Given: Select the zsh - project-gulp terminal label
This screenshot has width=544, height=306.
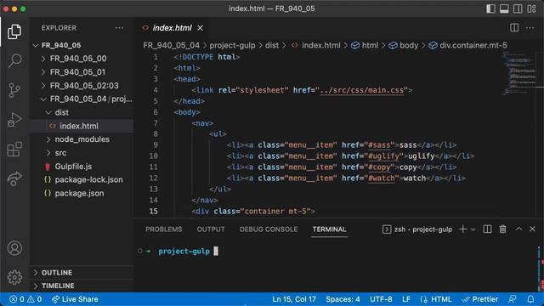Looking at the screenshot, I should pos(417,229).
